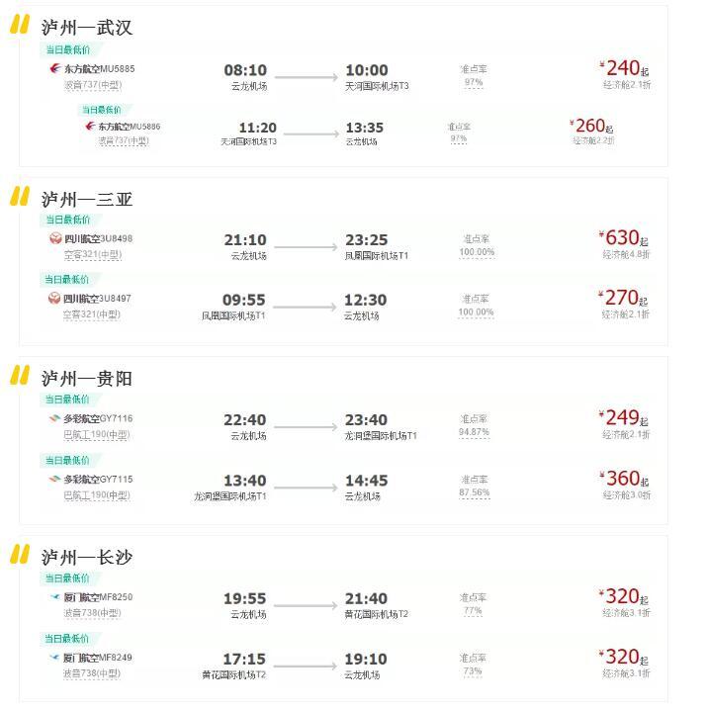Click the yellow quote icon beside 泸州—武汉
The width and height of the screenshot is (706, 711).
(x=20, y=26)
